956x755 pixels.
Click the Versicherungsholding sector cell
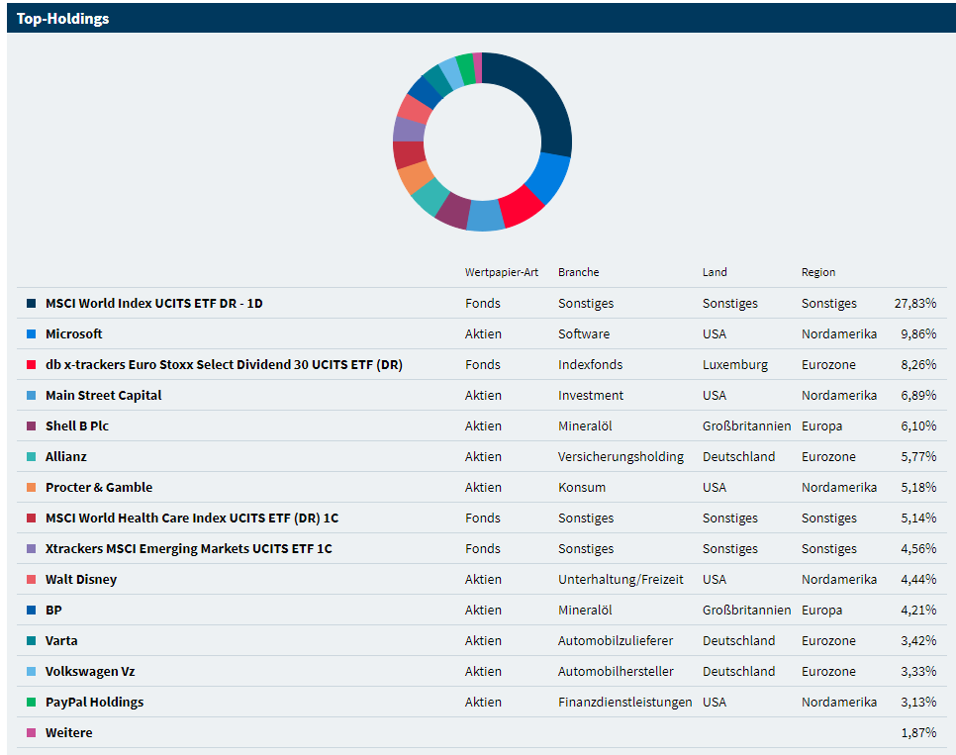621,457
